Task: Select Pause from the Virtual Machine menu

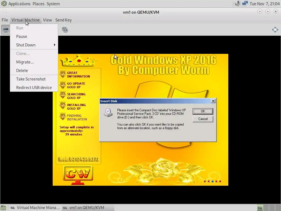Action: [34, 37]
